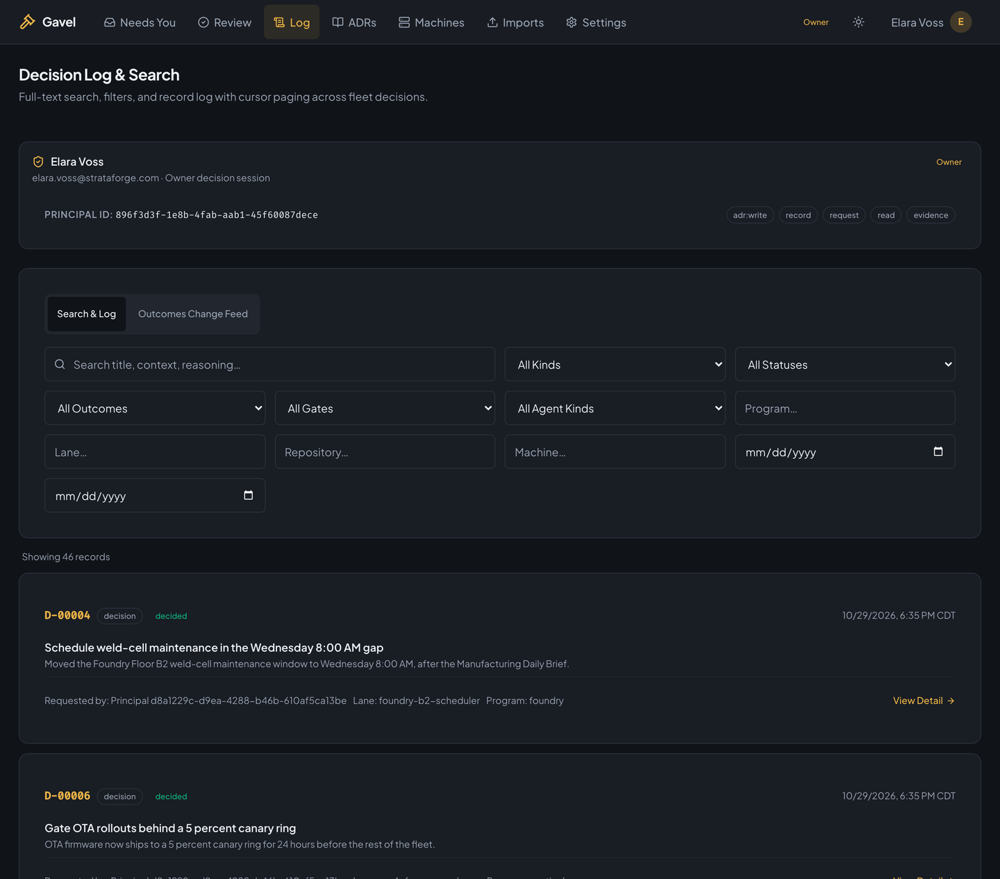Click the search magnifier icon
The image size is (1000, 879).
point(60,365)
